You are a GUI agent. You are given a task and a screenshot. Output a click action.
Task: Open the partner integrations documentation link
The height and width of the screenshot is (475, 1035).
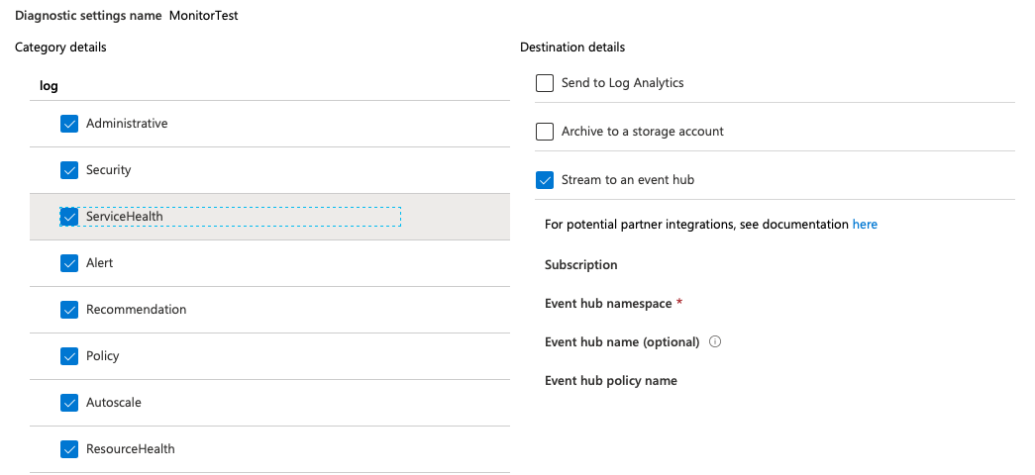tap(865, 225)
